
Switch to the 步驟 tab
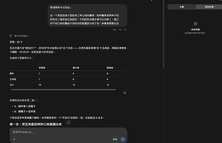pyautogui.click(x=182, y=7)
